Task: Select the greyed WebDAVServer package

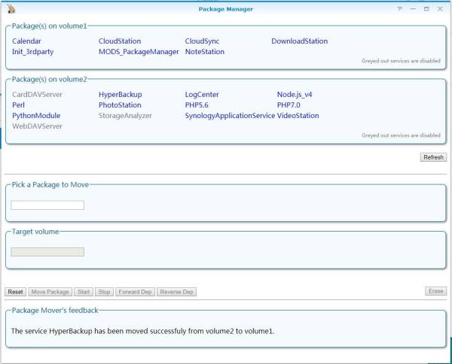Action: coord(37,126)
